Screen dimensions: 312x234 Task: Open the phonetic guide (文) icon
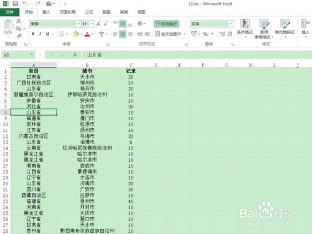pos(101,34)
